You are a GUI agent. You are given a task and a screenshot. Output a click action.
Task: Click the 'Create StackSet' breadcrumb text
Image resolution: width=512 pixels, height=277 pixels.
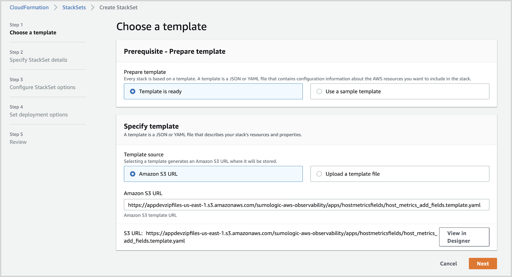tap(118, 7)
